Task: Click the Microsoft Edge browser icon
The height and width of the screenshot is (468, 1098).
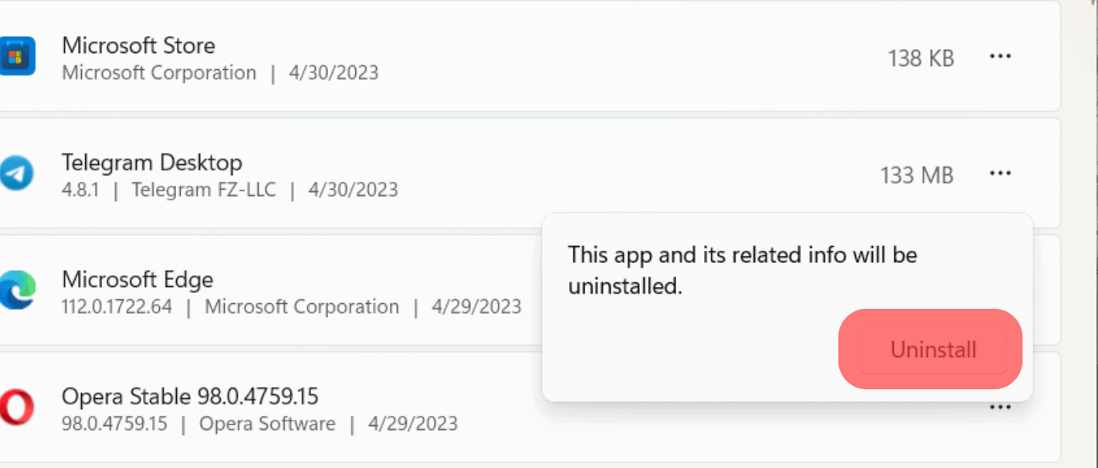Action: point(16,290)
